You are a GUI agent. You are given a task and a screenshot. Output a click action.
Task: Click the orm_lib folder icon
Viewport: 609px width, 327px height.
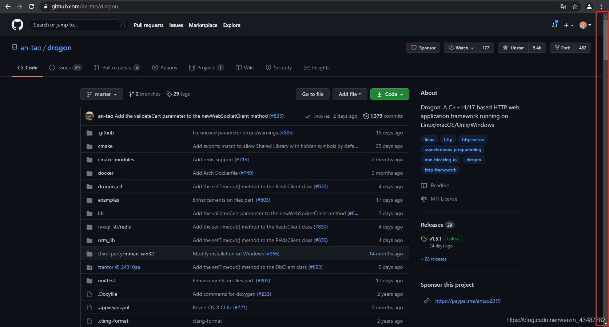[x=89, y=240]
